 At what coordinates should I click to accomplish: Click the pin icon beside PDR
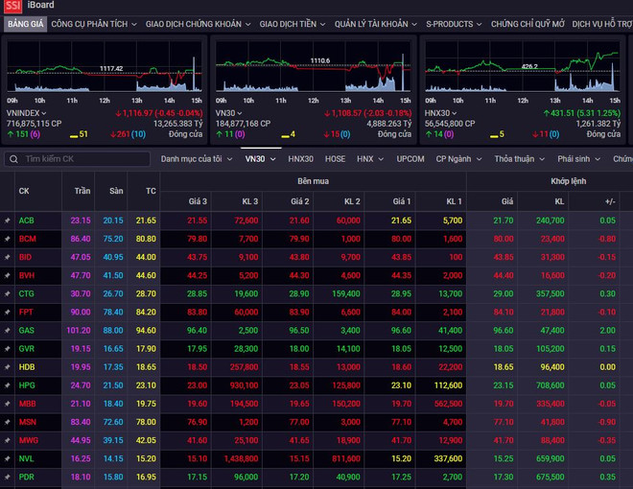pos(8,477)
